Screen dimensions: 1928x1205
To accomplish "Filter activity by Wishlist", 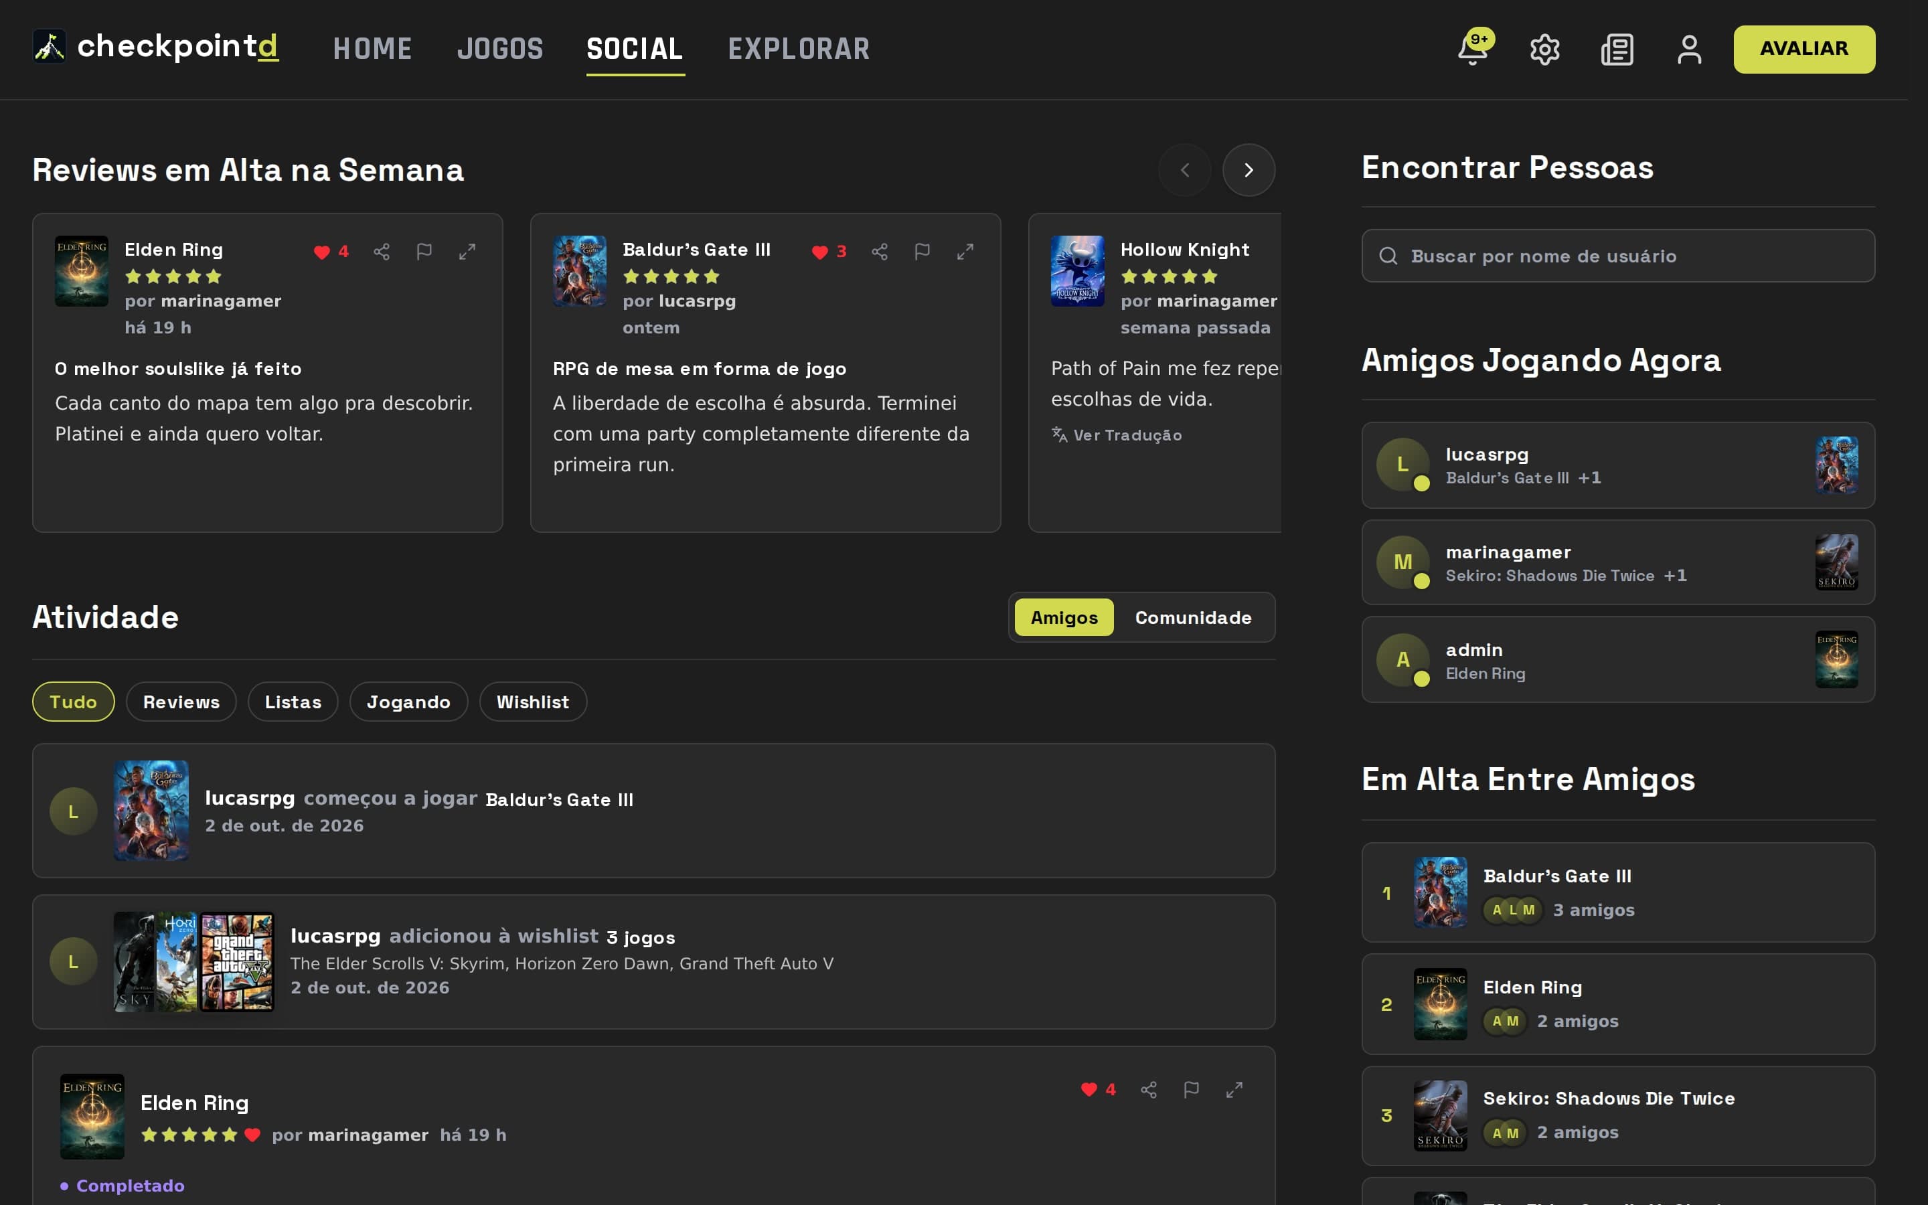I will point(533,702).
